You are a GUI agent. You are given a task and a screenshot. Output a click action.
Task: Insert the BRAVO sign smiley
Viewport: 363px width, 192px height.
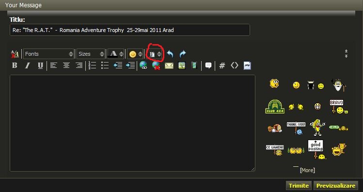pyautogui.click(x=338, y=107)
